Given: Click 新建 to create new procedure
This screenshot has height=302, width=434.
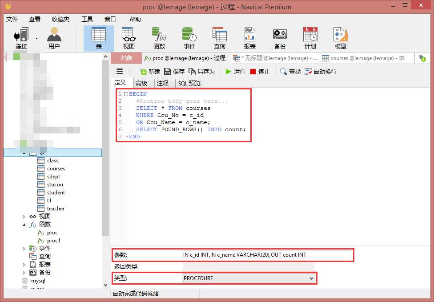Looking at the screenshot, I should (150, 72).
